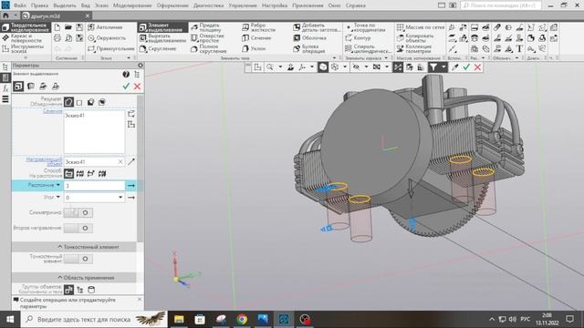Select the Contour (Контур) tool
This screenshot has height=328, width=584.
358,38
